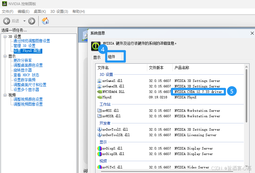
Task: Click the Back arrow button in toolbar
Action: click(7, 21)
